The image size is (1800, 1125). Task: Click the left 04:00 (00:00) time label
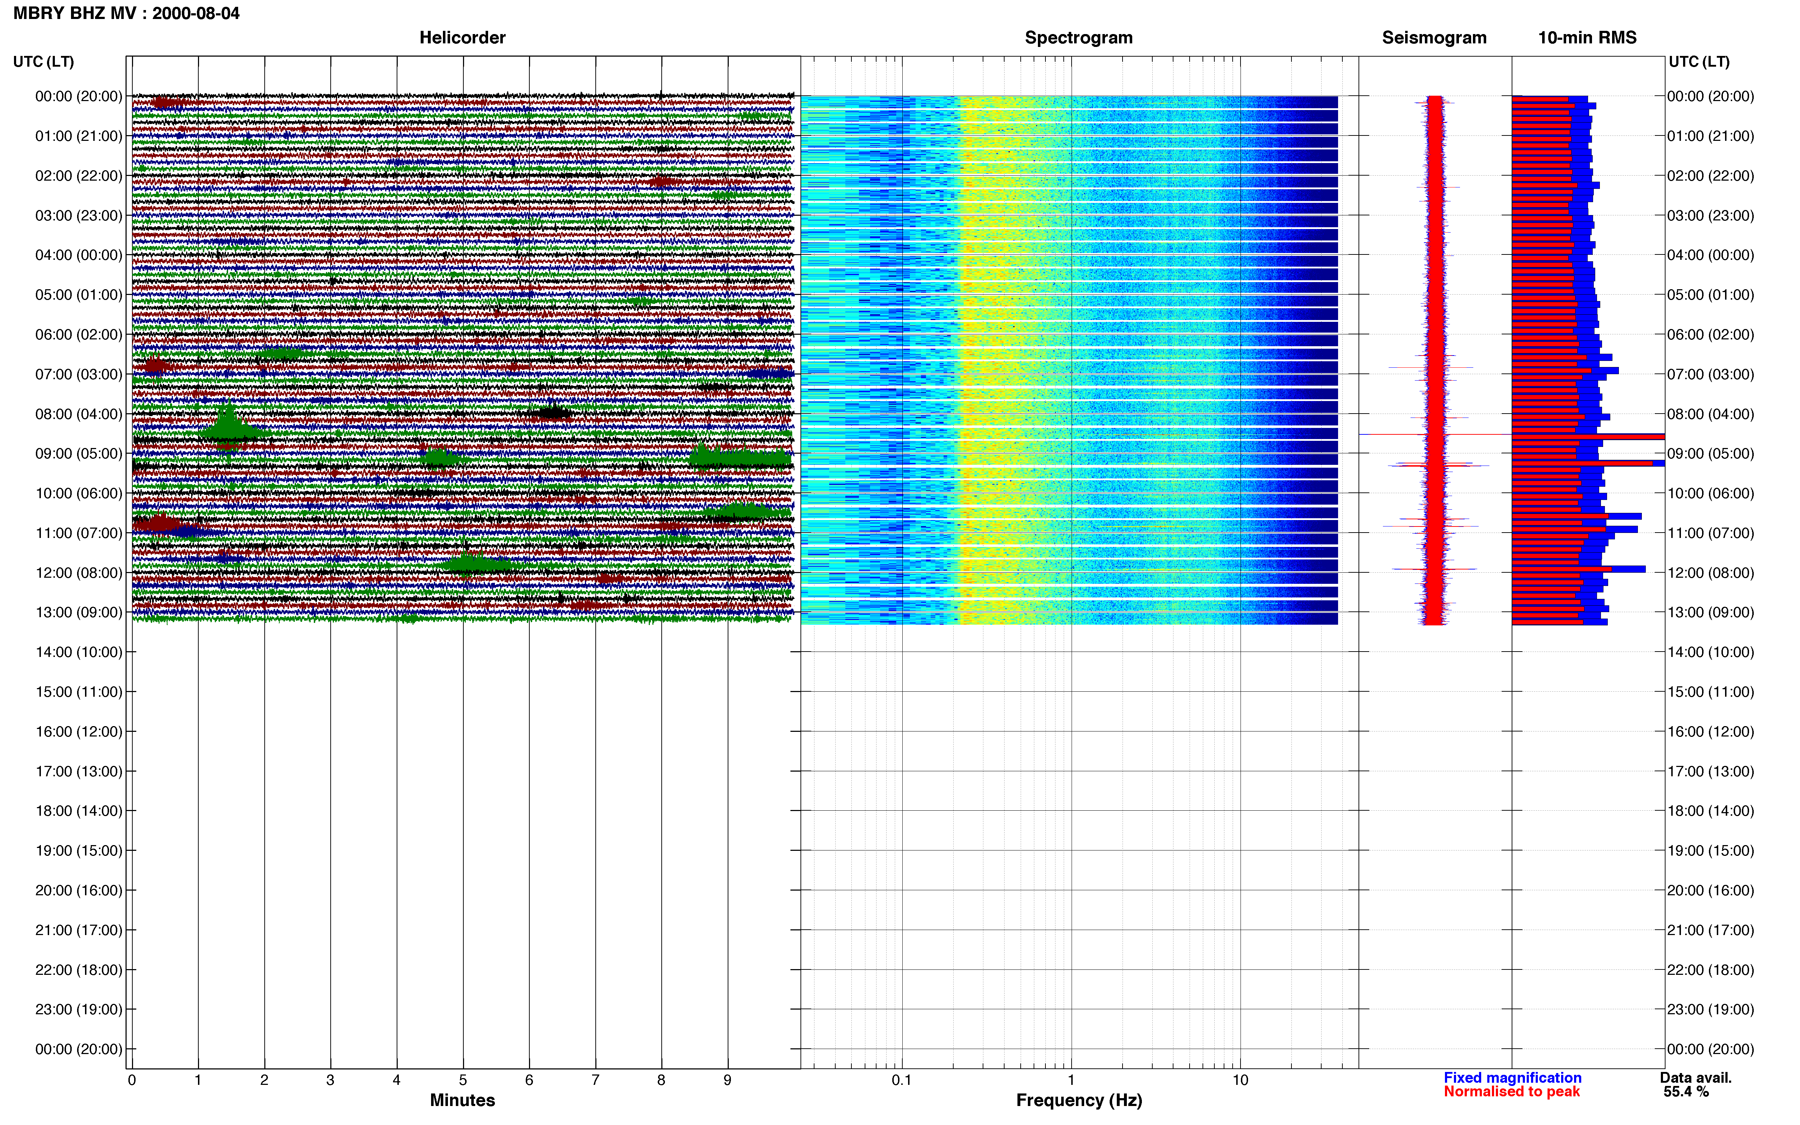(79, 254)
